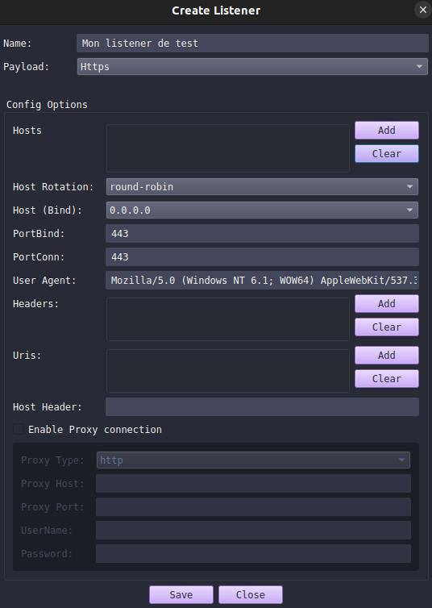Add a new entry to Hosts
432x608 pixels.
(x=387, y=131)
